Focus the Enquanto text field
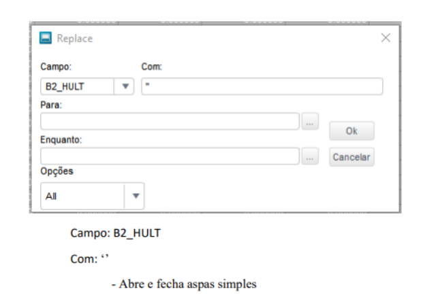 170,156
